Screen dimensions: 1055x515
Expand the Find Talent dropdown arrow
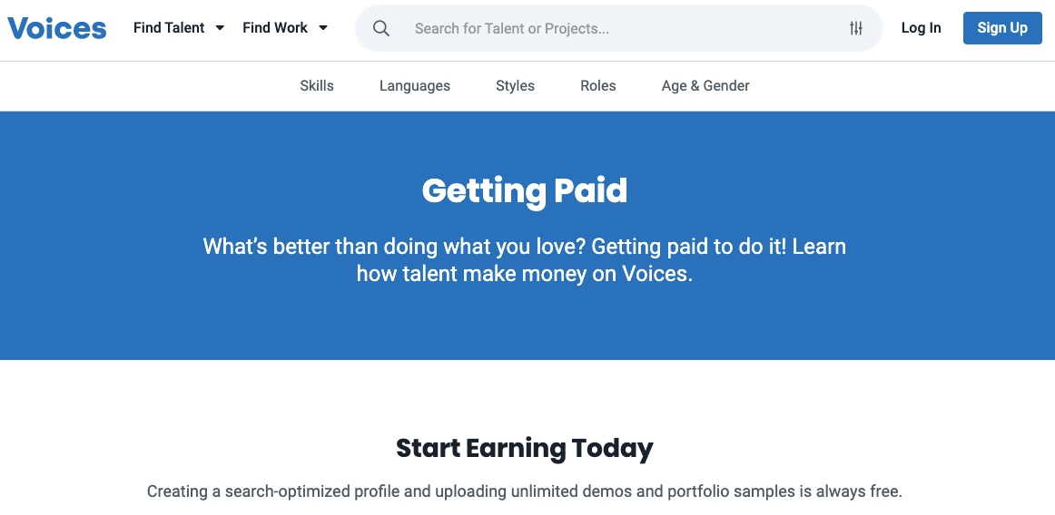pos(220,28)
